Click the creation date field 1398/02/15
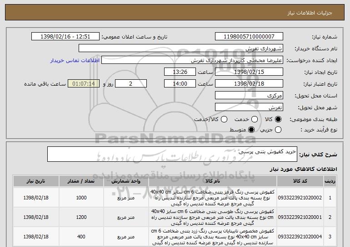This screenshot has width=350, height=247. [x=249, y=72]
